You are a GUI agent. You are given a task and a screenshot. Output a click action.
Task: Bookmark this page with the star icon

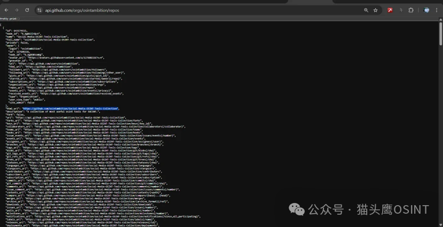pyautogui.click(x=375, y=10)
